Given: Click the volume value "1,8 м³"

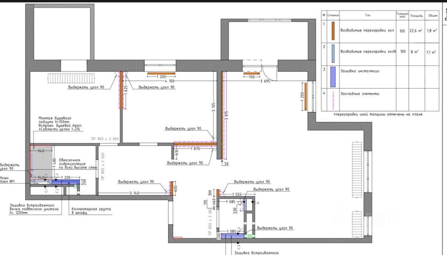Looking at the screenshot, I should [432, 31].
